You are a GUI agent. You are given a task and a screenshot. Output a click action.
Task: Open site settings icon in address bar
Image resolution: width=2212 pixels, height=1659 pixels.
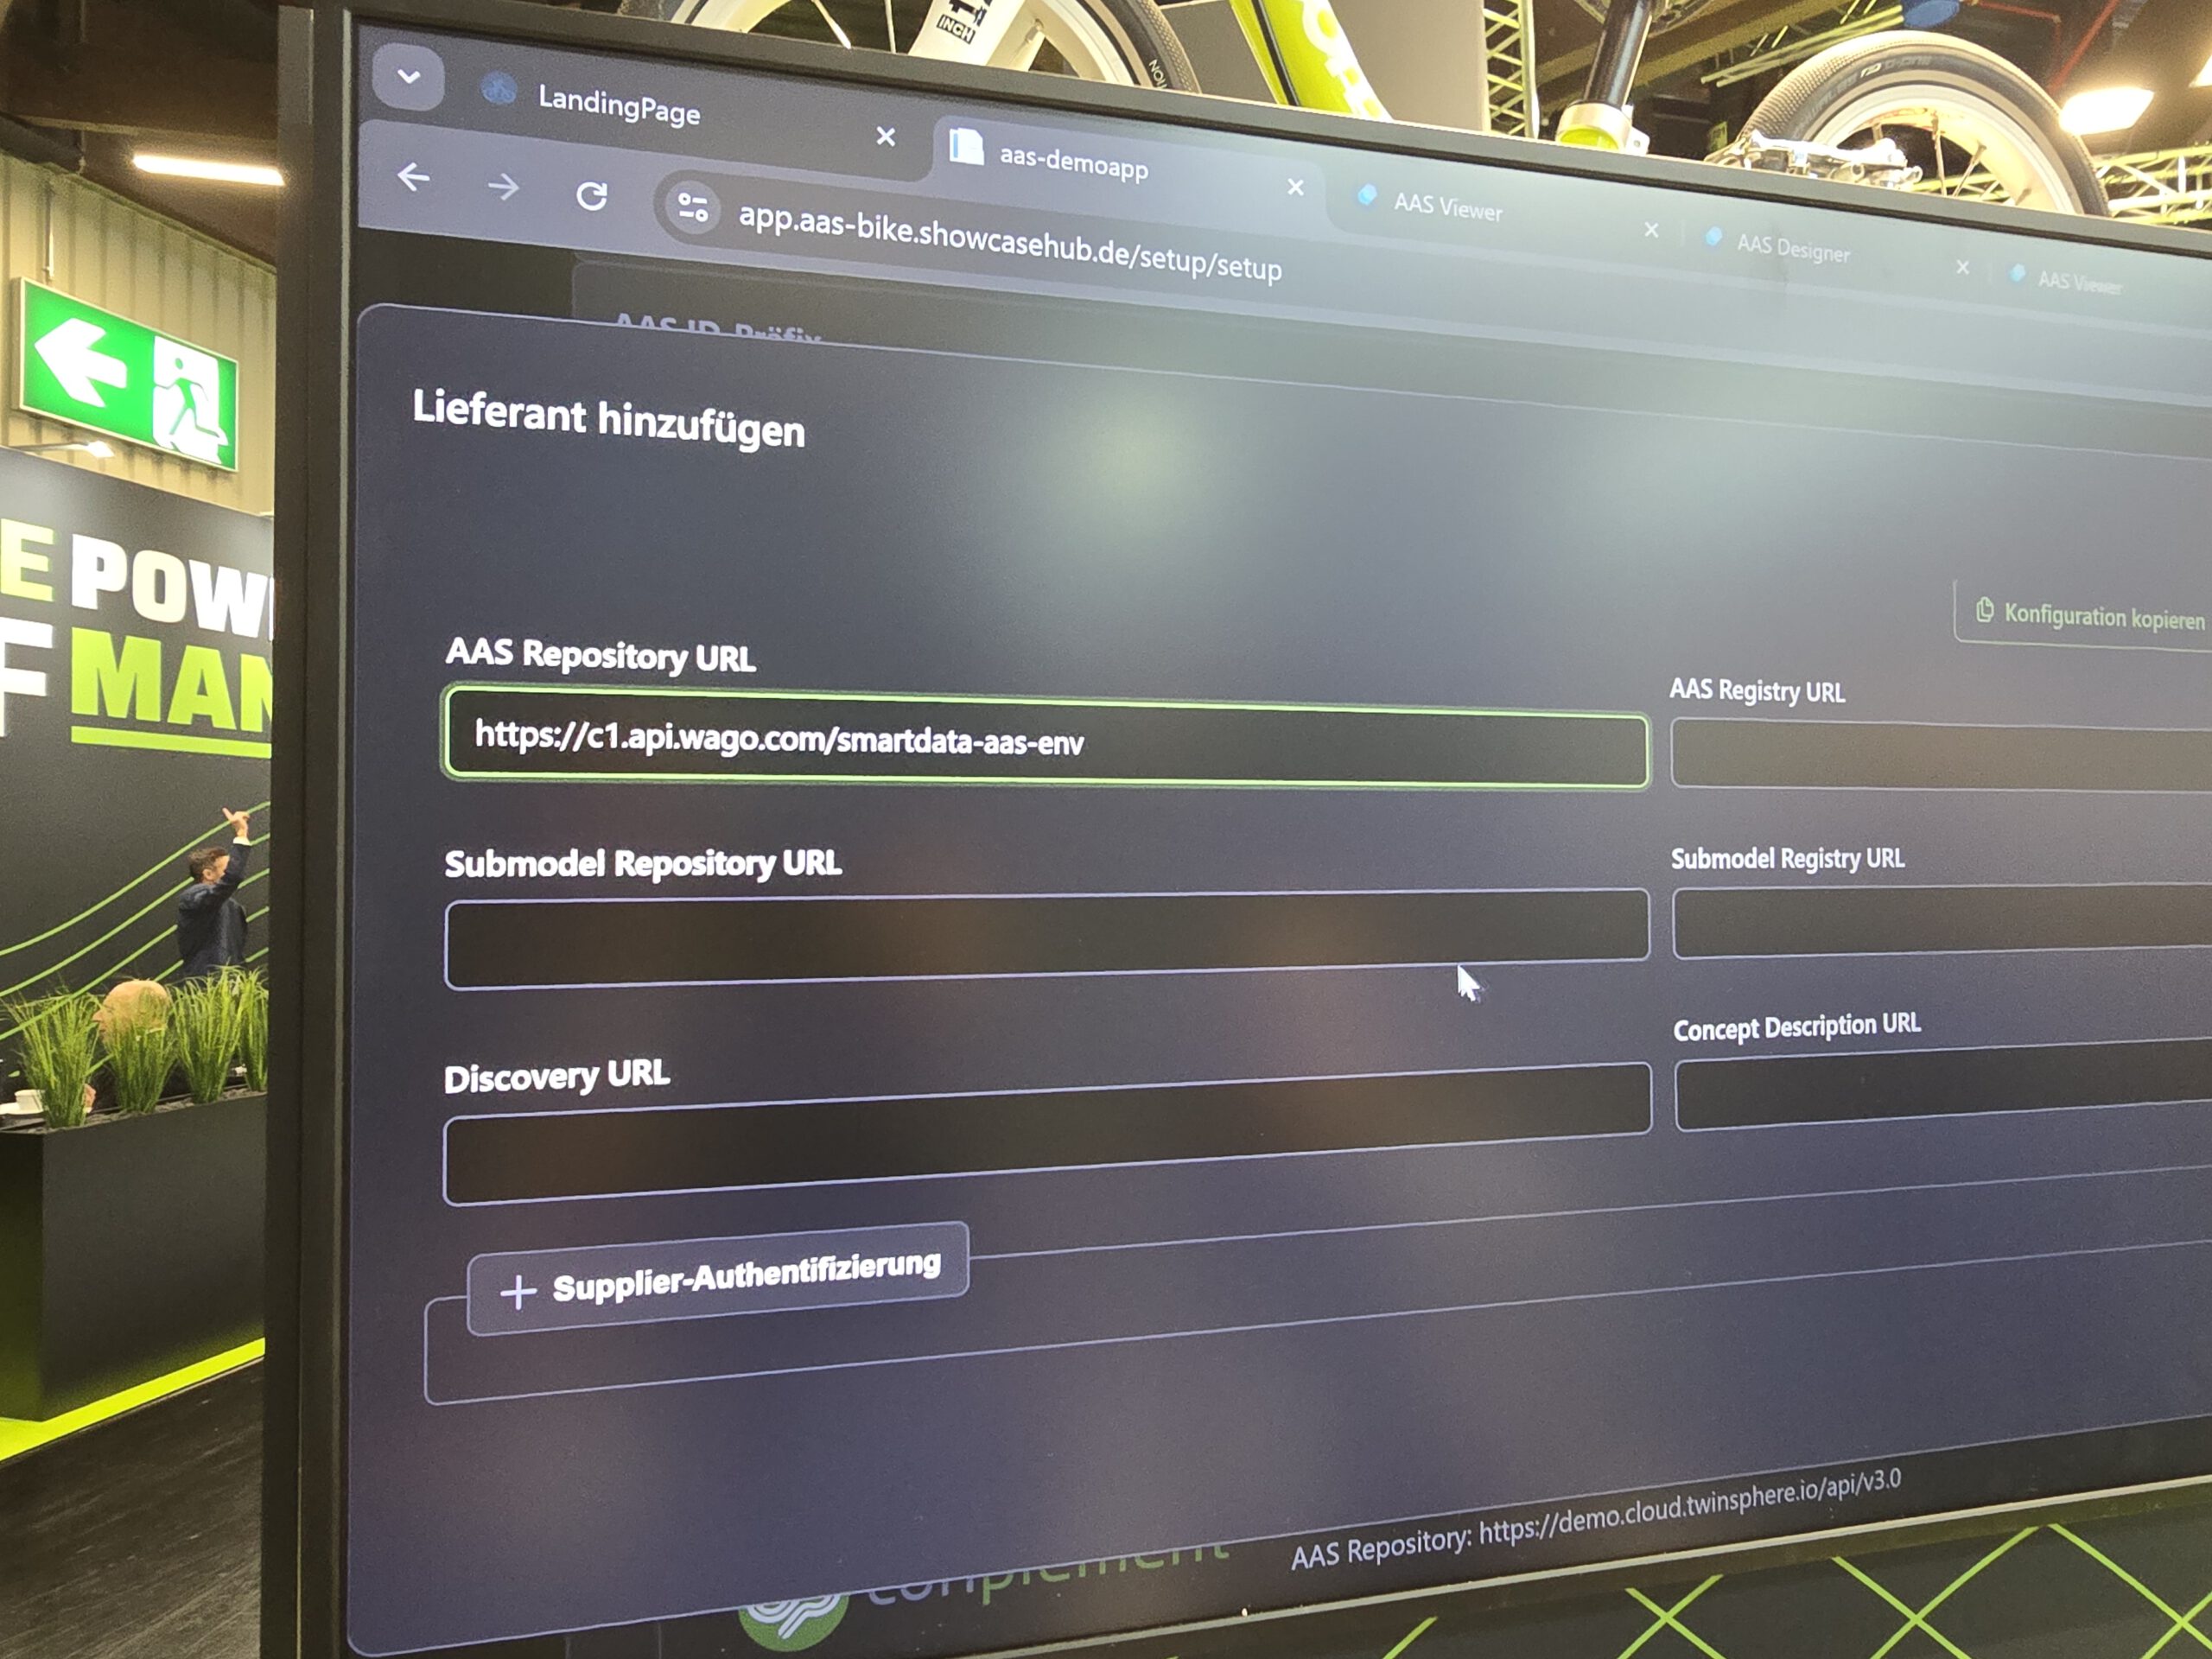[692, 208]
